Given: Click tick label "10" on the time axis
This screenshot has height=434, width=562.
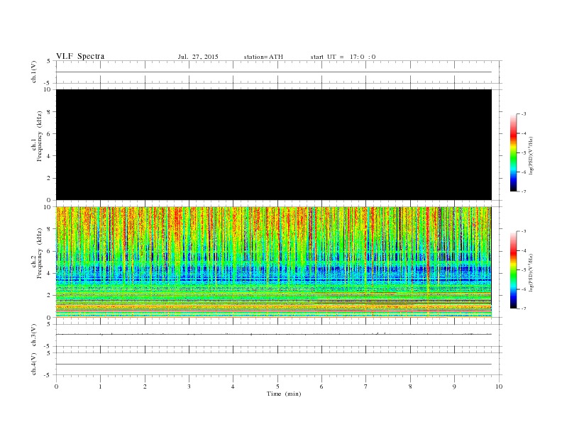Looking at the screenshot, I should click(499, 386).
